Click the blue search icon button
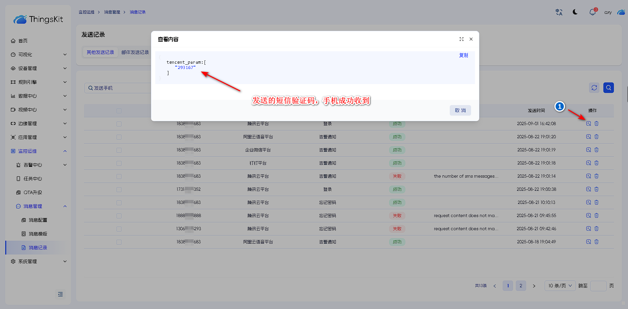The height and width of the screenshot is (309, 628). pyautogui.click(x=608, y=88)
